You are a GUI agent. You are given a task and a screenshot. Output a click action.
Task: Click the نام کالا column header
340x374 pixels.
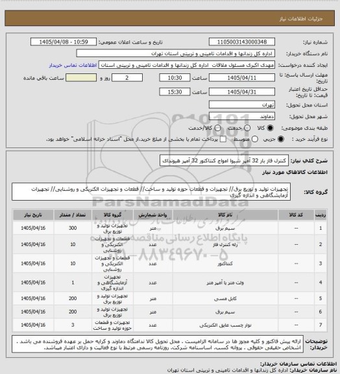225,215
